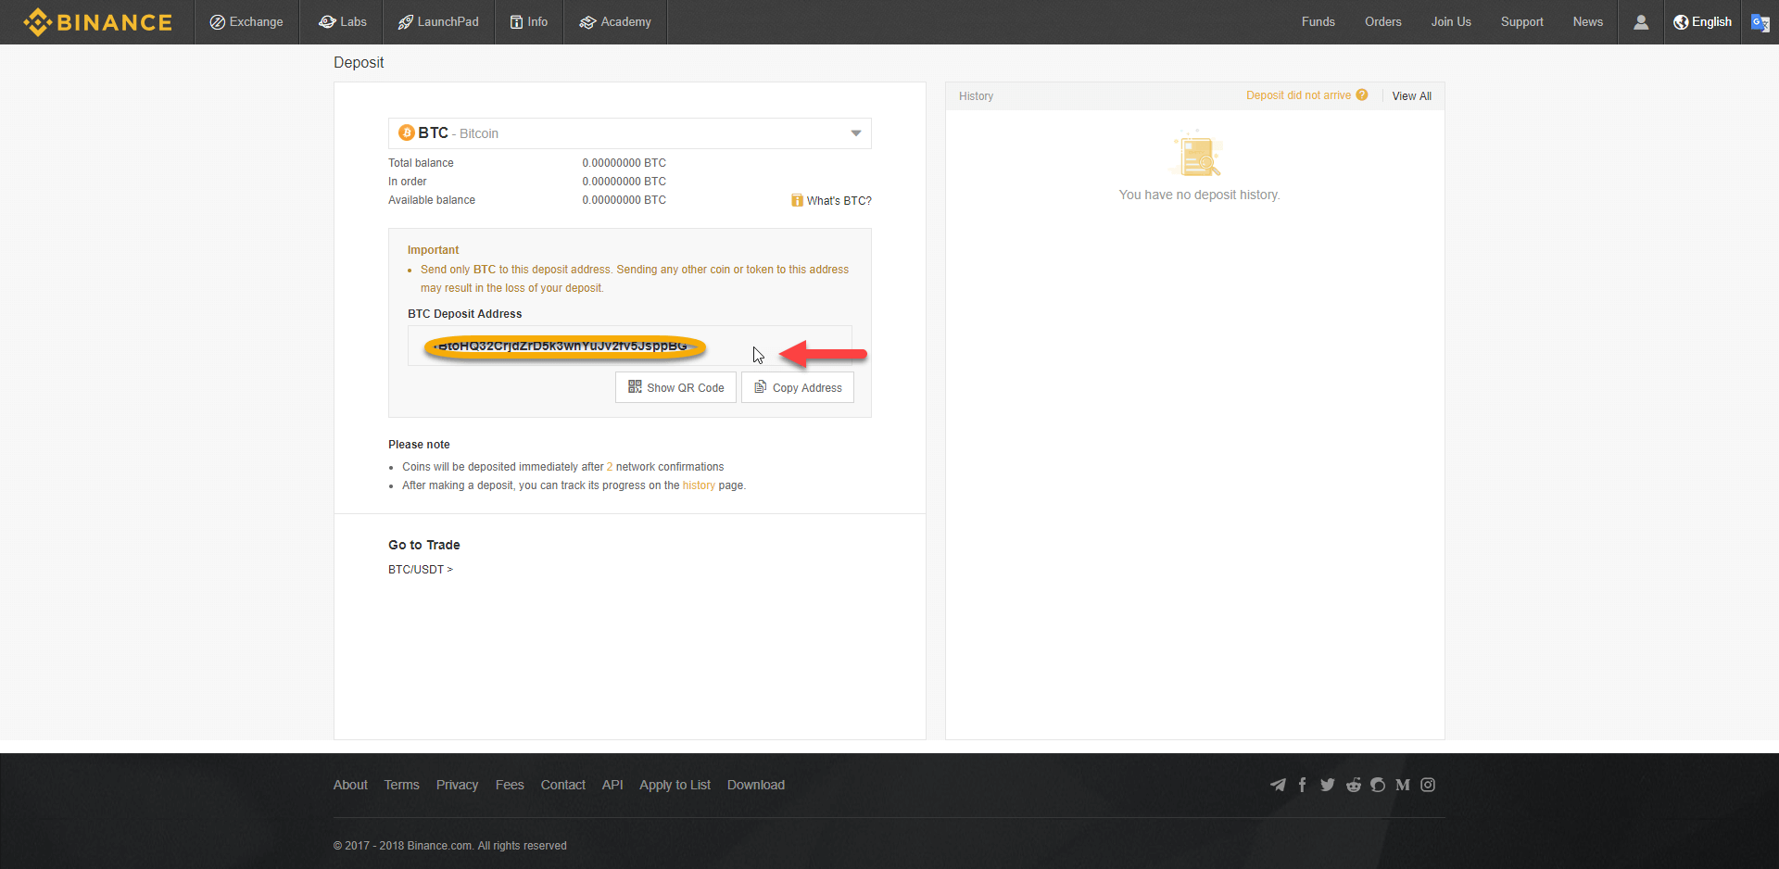Open the history page link in notes

[x=699, y=485]
